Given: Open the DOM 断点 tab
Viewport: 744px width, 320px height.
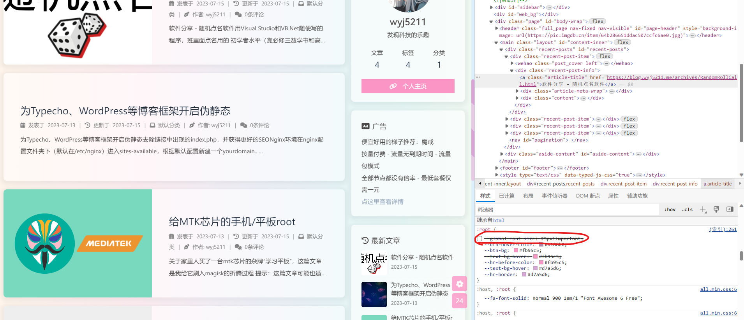Looking at the screenshot, I should 588,196.
